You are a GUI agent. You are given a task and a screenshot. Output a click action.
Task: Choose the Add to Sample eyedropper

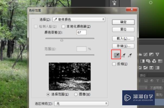point(124,55)
